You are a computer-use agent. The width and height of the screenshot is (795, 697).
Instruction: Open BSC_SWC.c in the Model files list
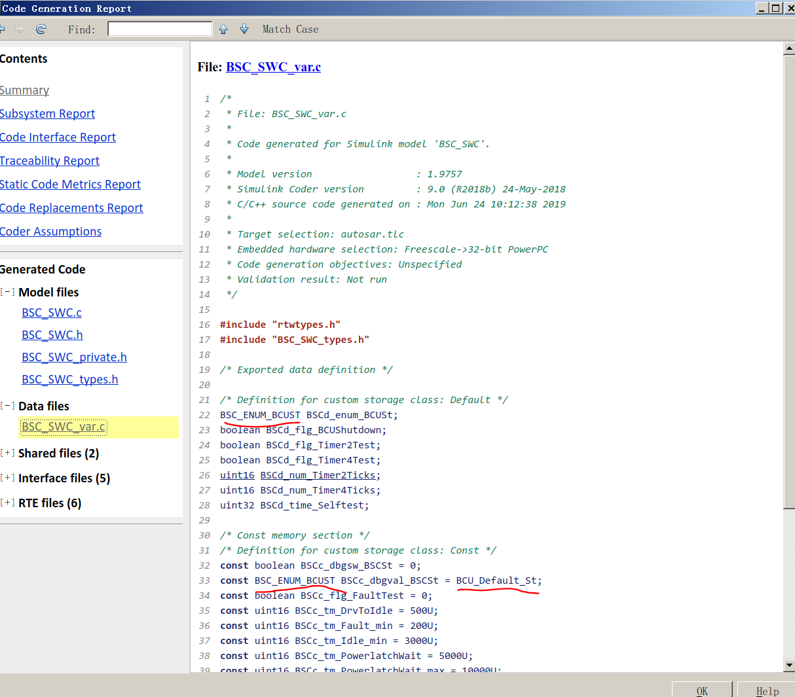[x=52, y=313]
